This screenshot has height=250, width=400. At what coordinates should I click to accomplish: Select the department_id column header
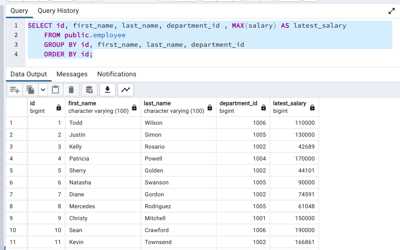click(238, 107)
